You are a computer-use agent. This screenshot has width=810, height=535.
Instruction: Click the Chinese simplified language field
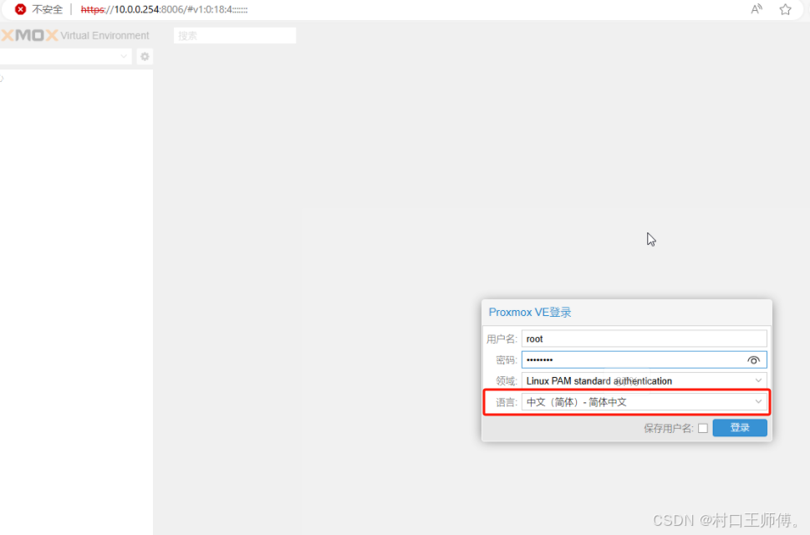(x=644, y=402)
